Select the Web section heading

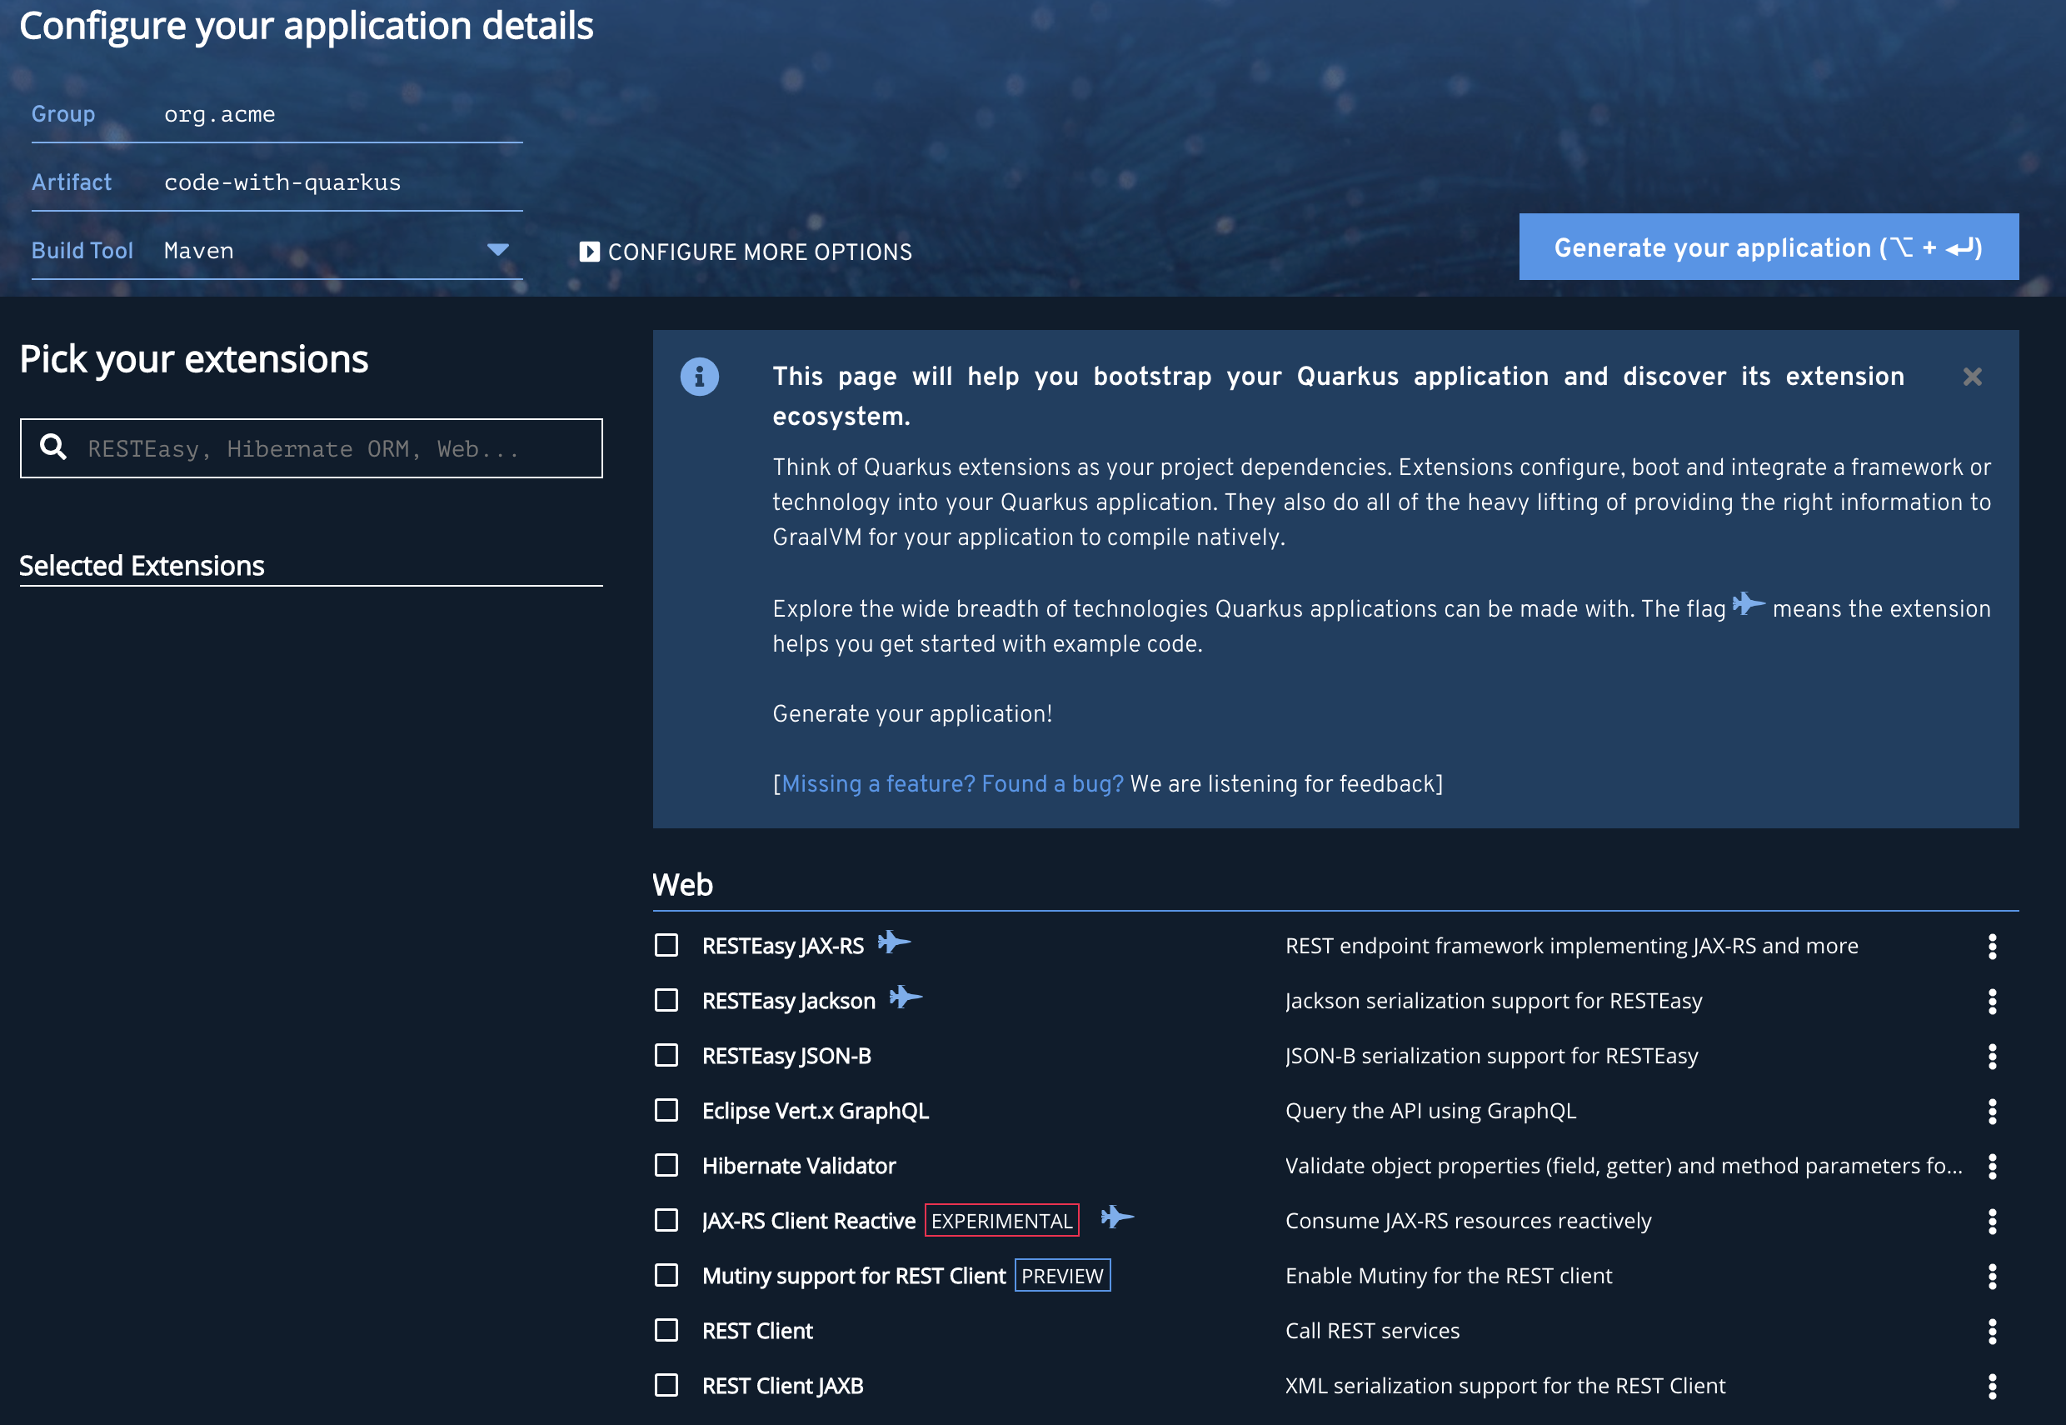(x=683, y=884)
